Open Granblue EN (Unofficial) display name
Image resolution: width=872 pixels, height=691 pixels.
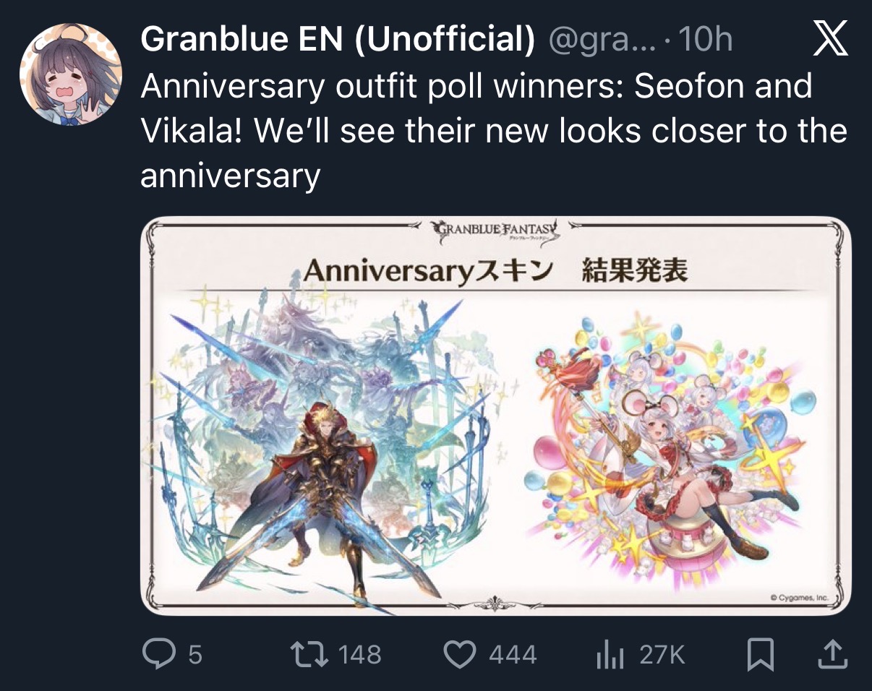tap(338, 40)
